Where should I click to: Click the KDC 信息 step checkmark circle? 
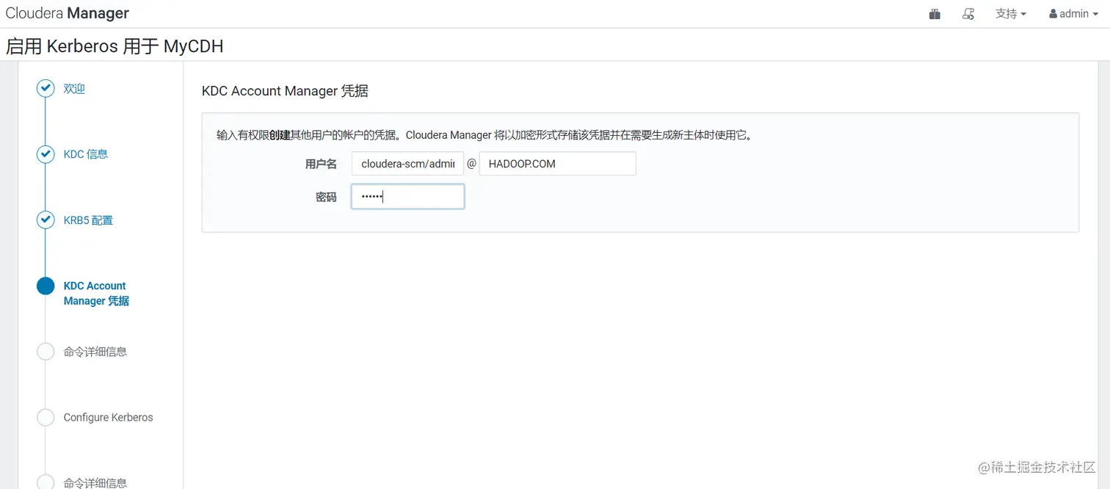coord(46,154)
